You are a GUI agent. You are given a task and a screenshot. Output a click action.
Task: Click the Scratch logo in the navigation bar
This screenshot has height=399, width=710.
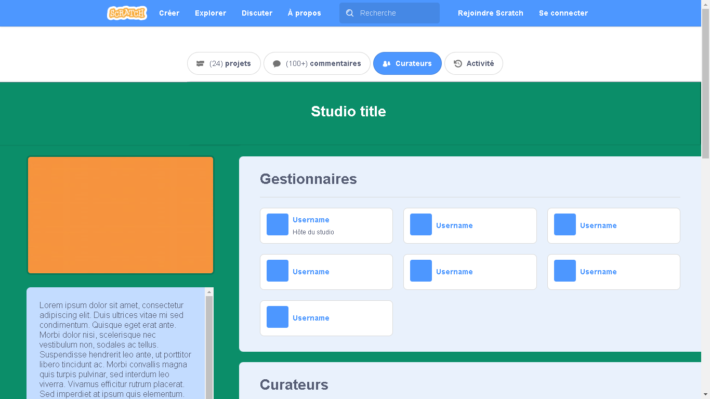127,12
